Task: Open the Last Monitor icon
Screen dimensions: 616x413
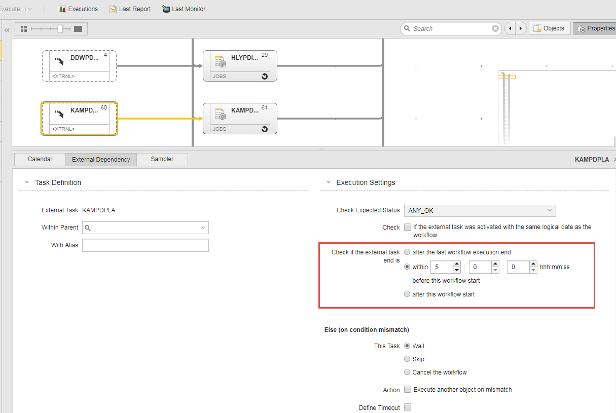Action: (x=166, y=9)
